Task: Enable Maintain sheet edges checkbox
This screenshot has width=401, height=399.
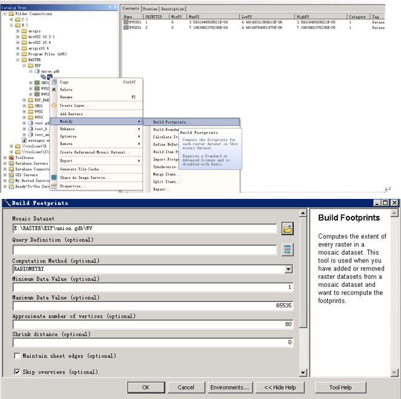Action: coord(17,356)
